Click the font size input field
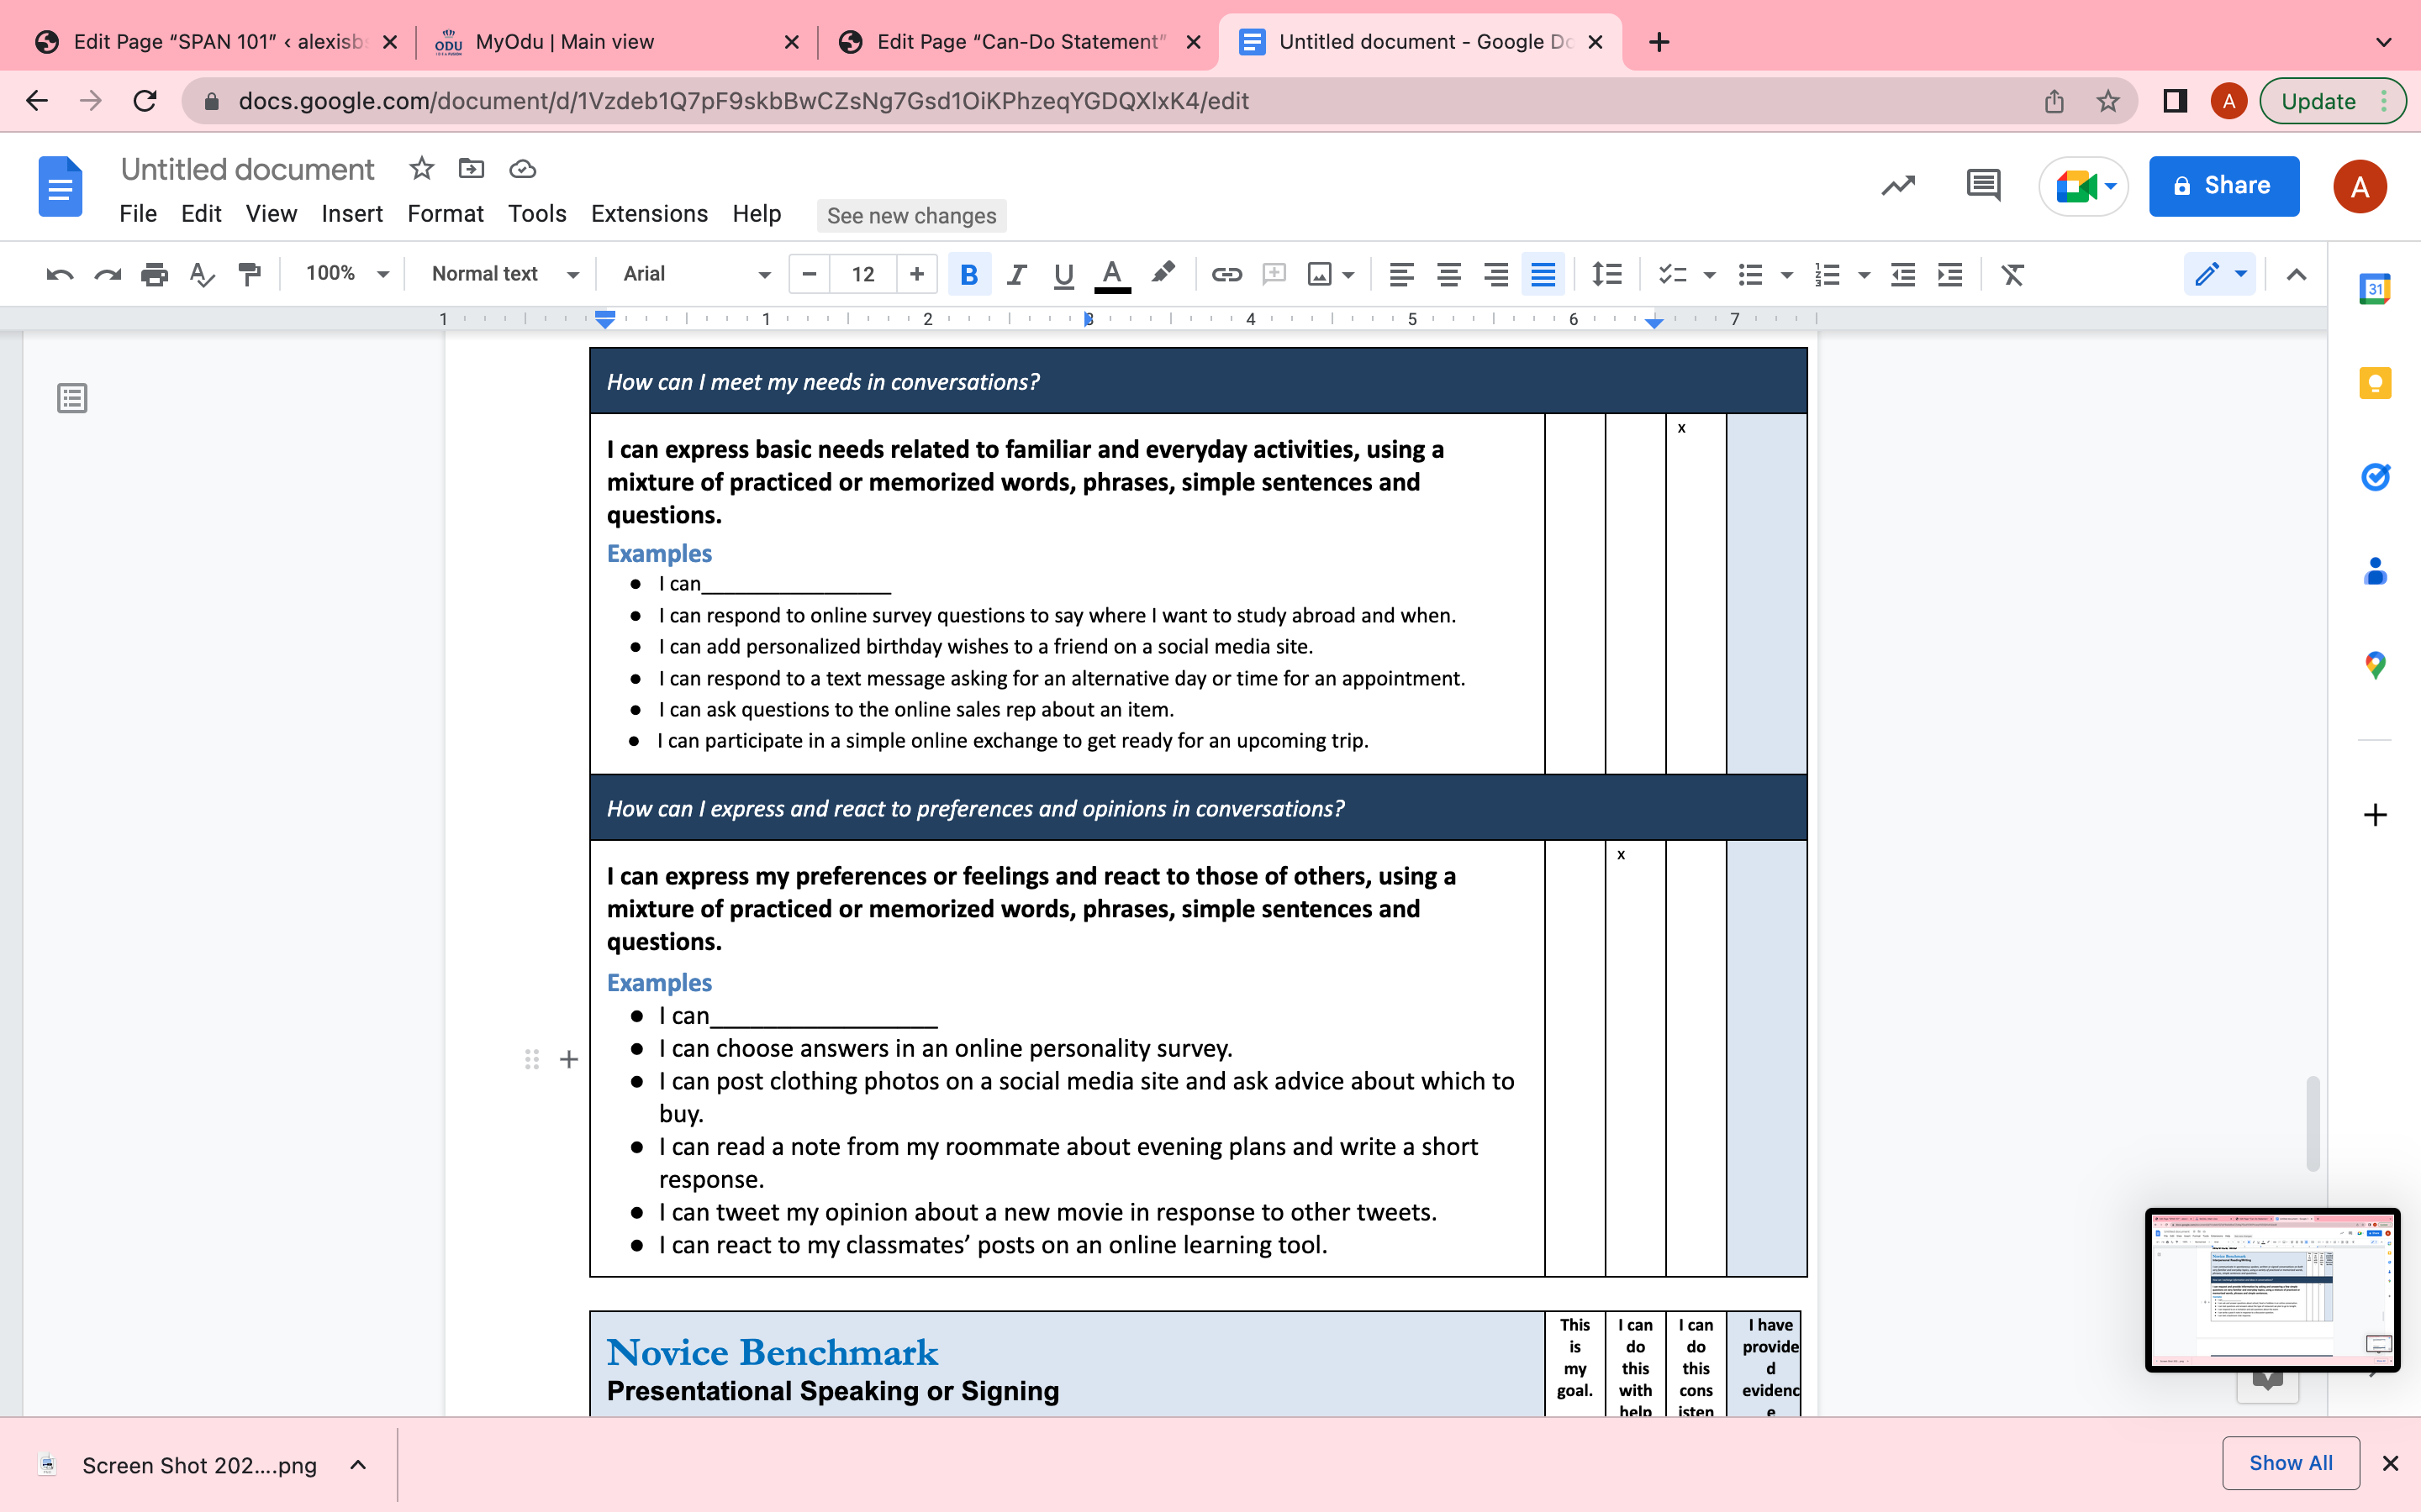 (x=862, y=274)
